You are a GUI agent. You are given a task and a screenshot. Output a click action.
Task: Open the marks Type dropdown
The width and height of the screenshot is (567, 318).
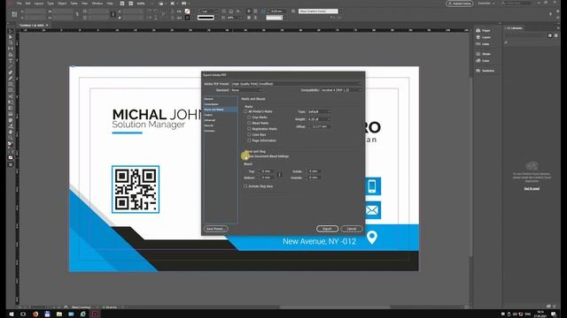319,112
